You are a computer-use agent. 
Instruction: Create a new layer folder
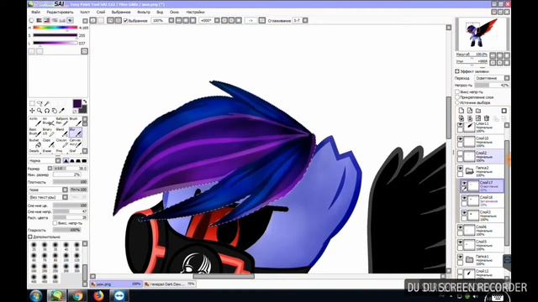(478, 111)
